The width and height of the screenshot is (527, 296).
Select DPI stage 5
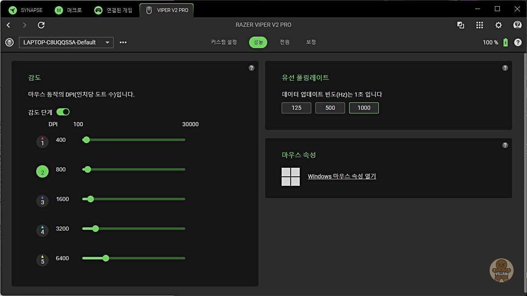[42, 260]
